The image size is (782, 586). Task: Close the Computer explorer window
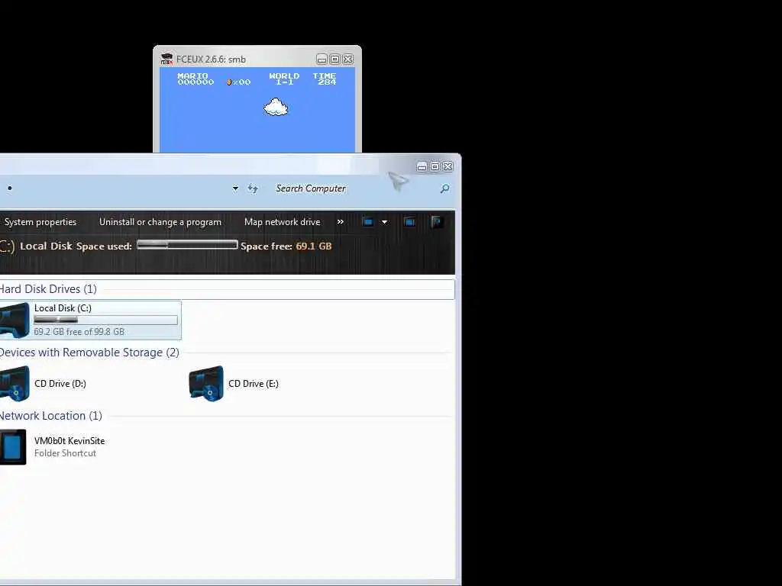[x=448, y=166]
